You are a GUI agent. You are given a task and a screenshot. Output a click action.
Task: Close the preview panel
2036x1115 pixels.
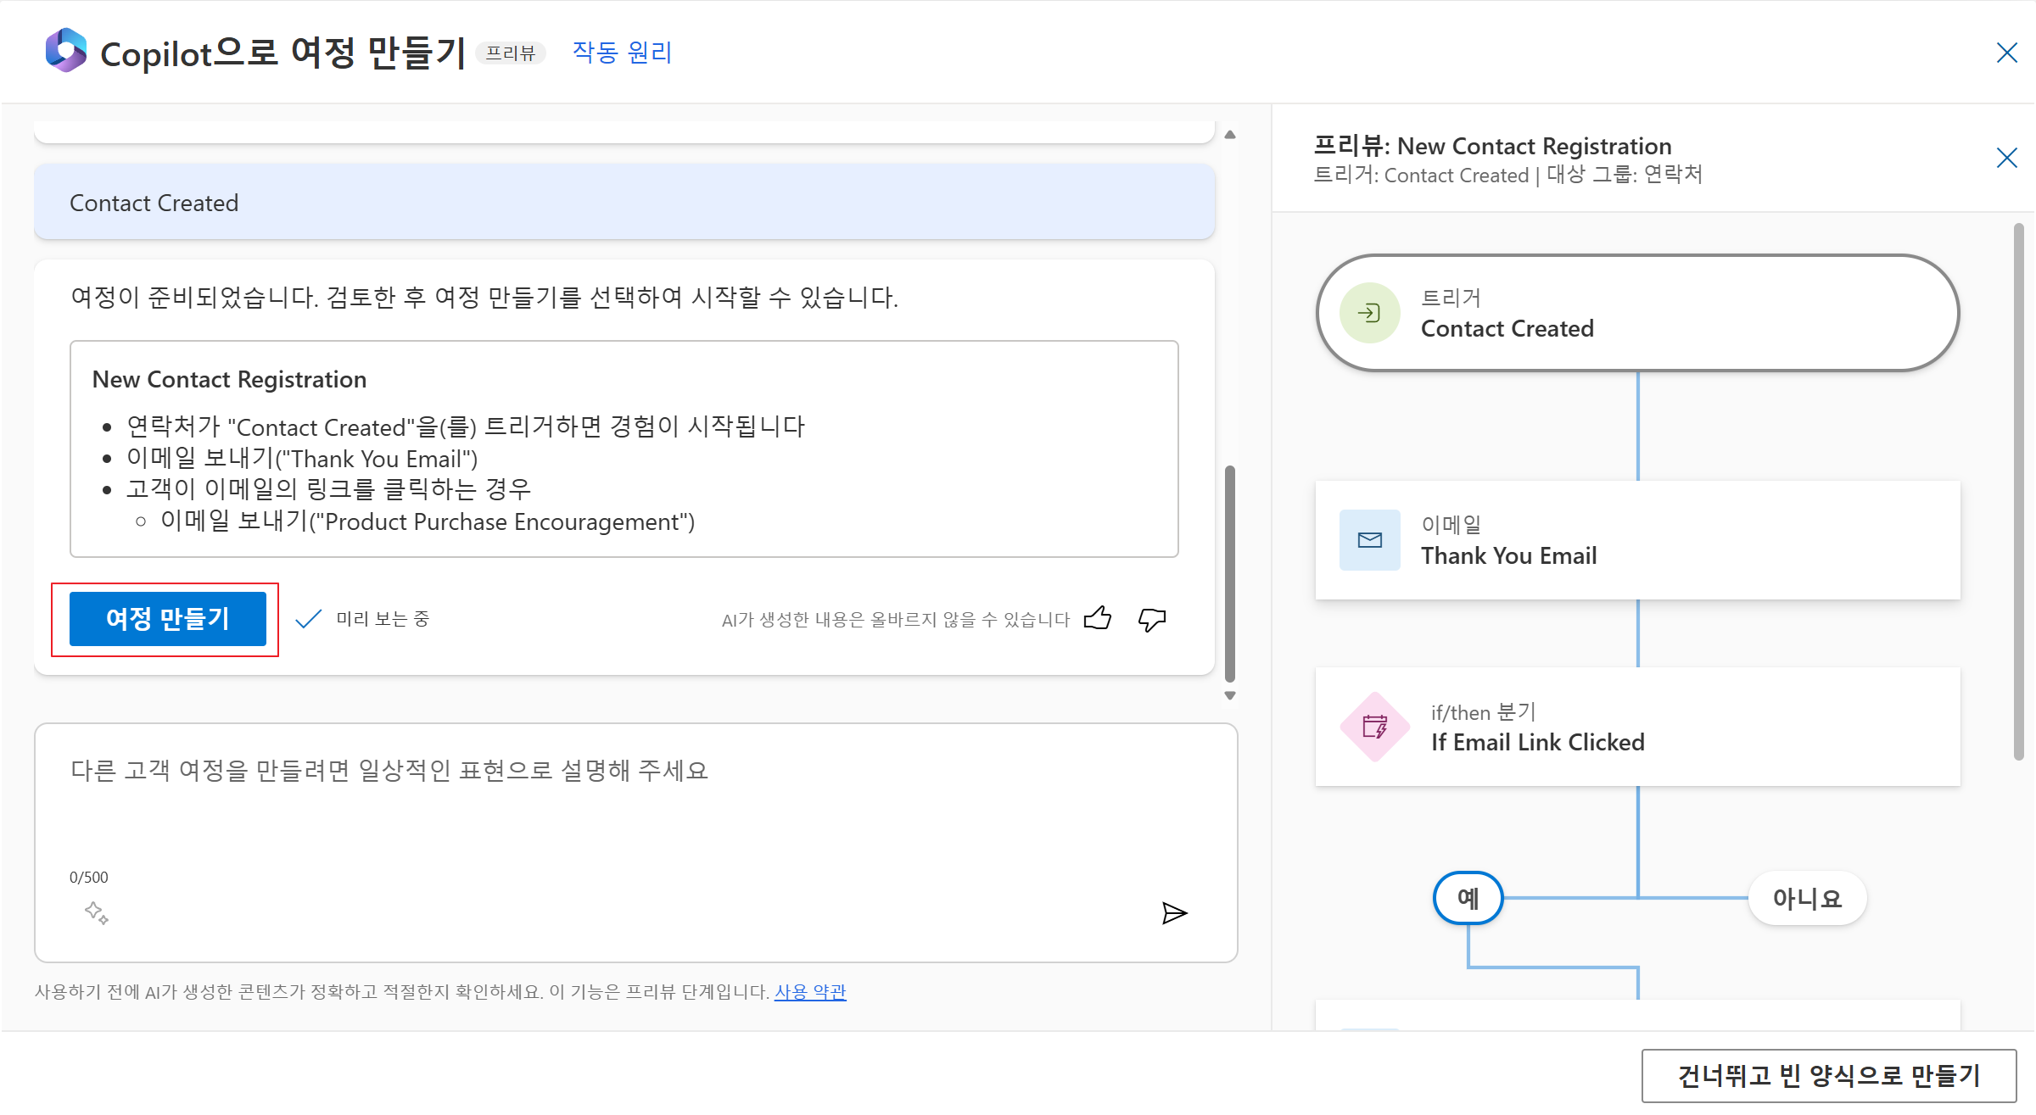2006,158
